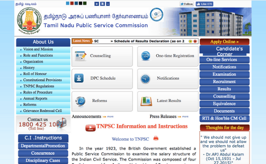Click the Notifications clock icon
The height and width of the screenshot is (164, 266).
(x=146, y=78)
